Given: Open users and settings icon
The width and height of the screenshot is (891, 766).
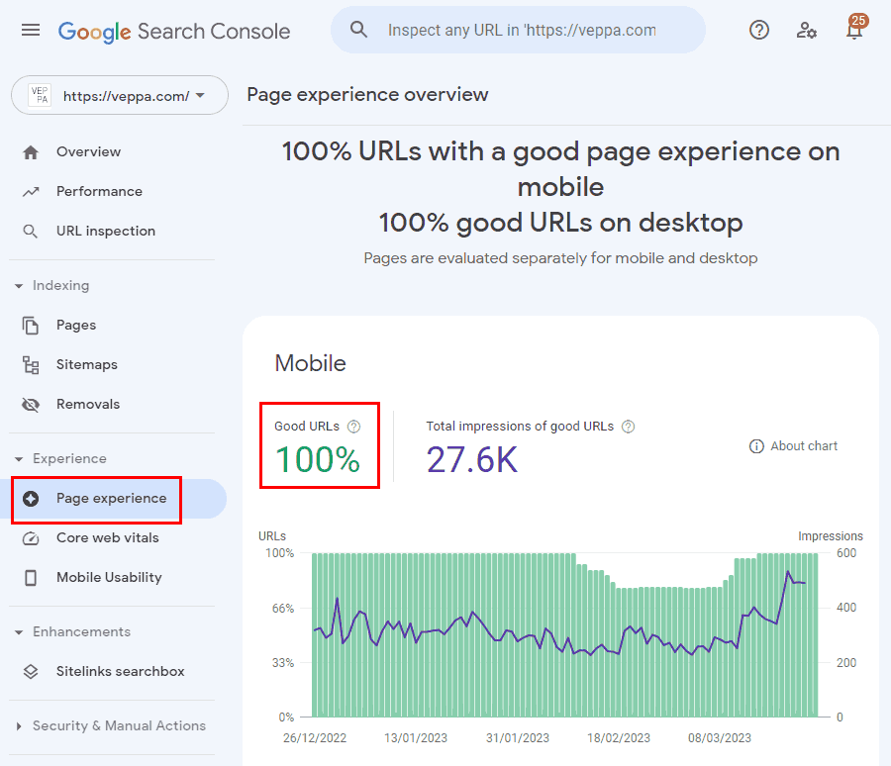Looking at the screenshot, I should [x=806, y=30].
